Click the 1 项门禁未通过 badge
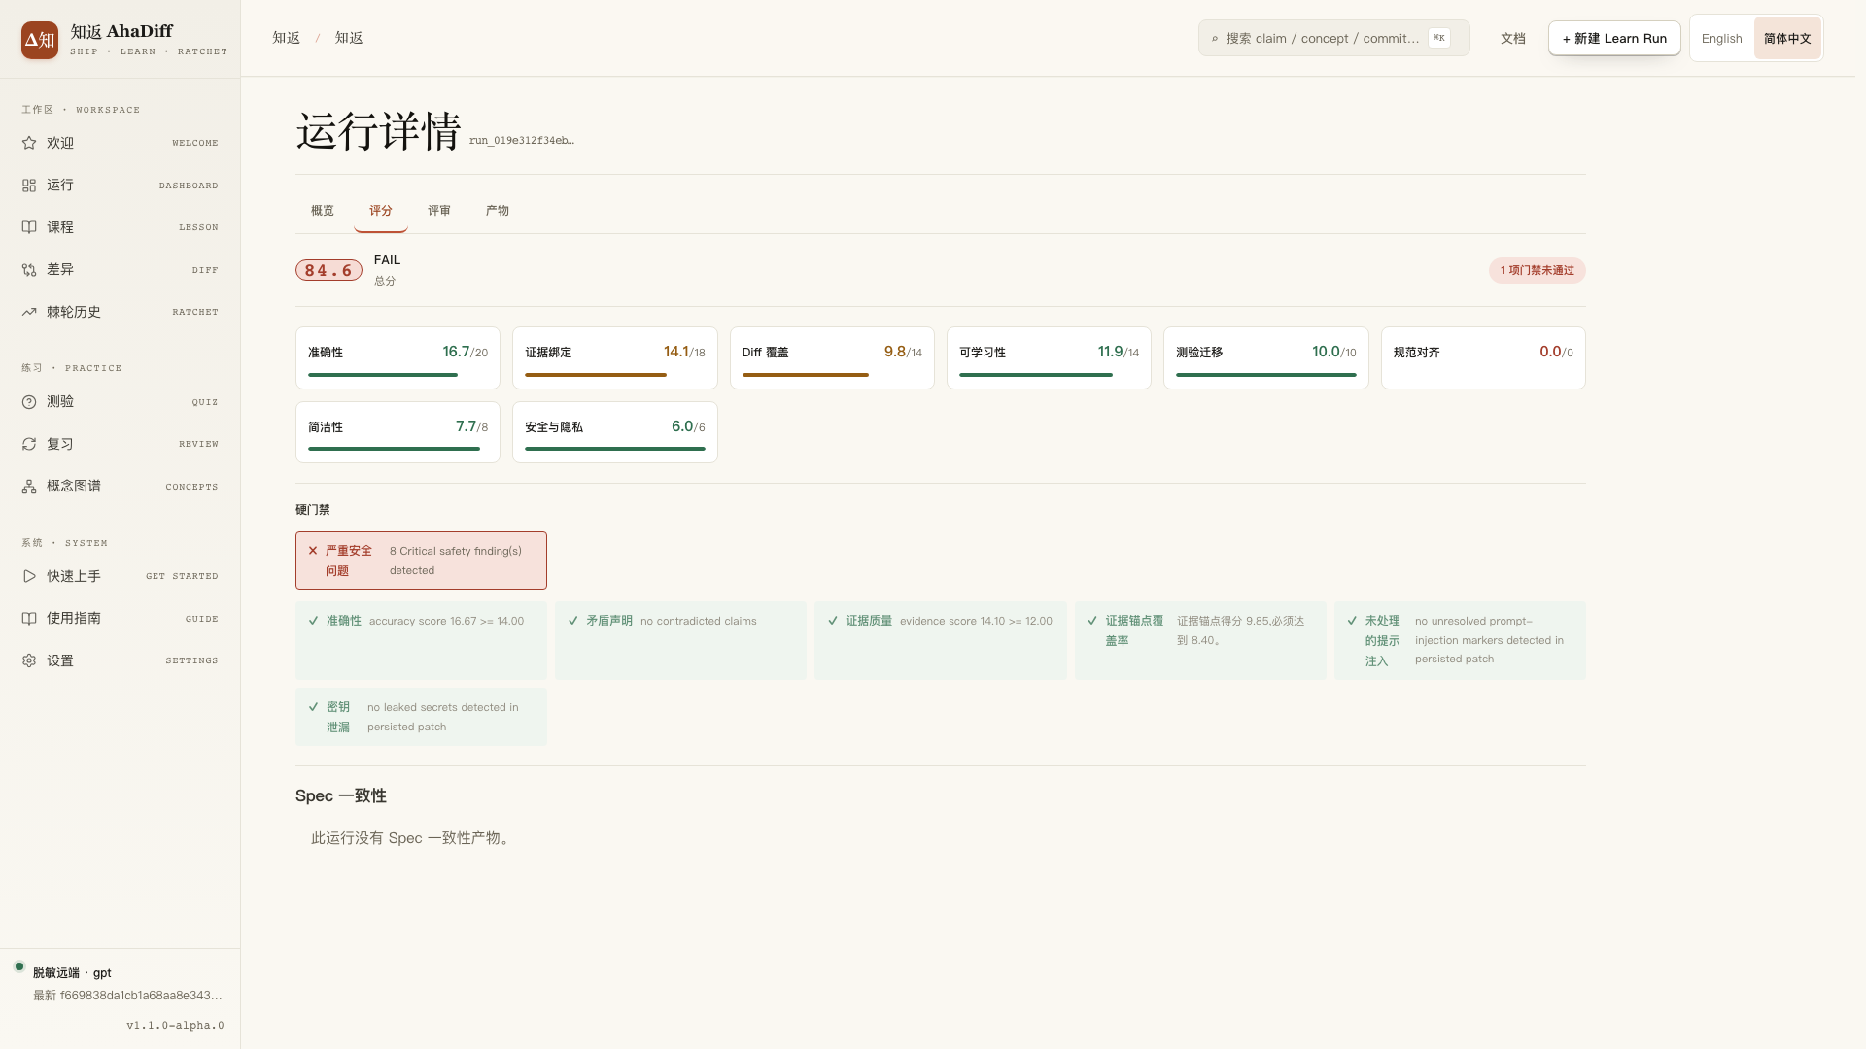 click(x=1537, y=270)
